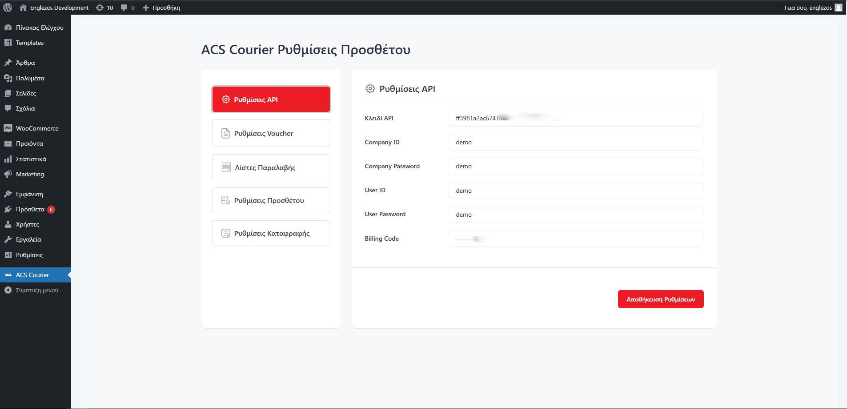Select the Ρυθμίσεις Προσθέτου tab
This screenshot has height=409, width=847.
(271, 200)
